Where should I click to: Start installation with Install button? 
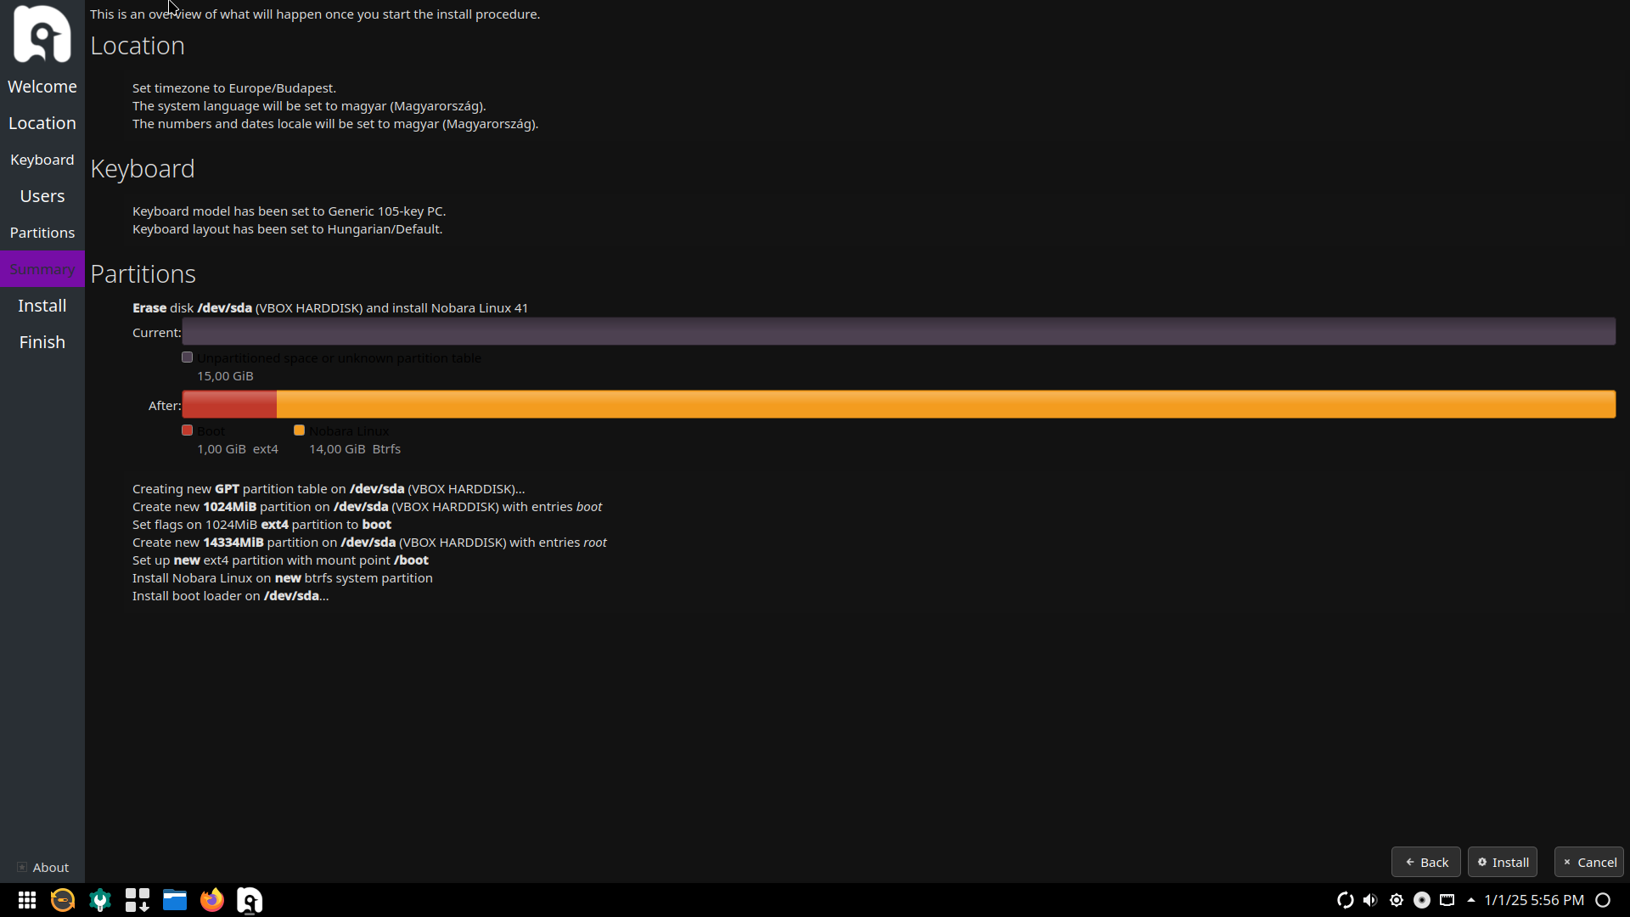pos(1503,862)
